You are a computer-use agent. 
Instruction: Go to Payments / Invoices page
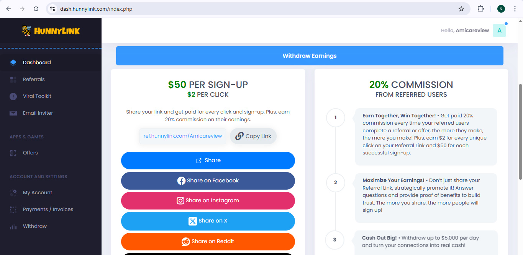pos(48,210)
